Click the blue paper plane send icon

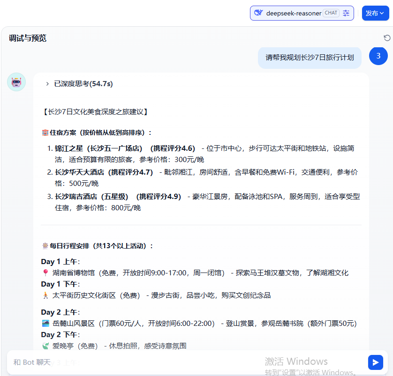pos(375,362)
